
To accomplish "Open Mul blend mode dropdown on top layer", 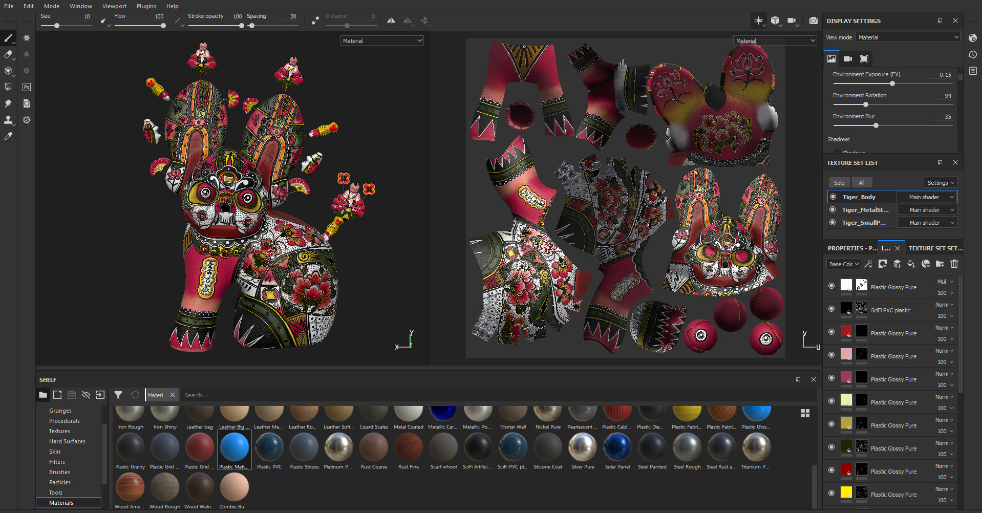I will point(945,282).
